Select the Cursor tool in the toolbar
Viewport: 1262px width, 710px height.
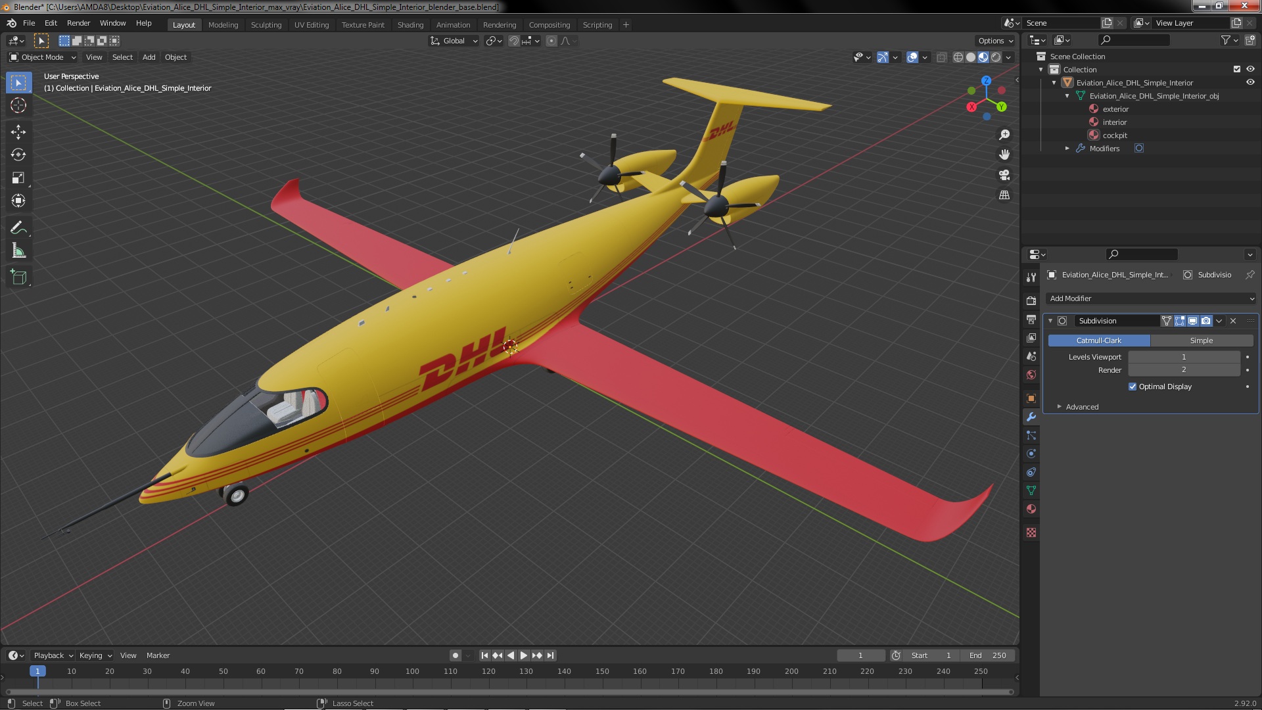click(18, 105)
